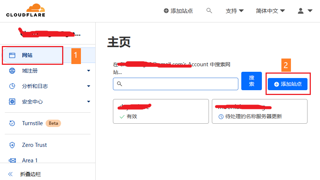This screenshot has height=180, width=320.
Task: Click the Area 1 envelope icon
Action: tap(12, 160)
